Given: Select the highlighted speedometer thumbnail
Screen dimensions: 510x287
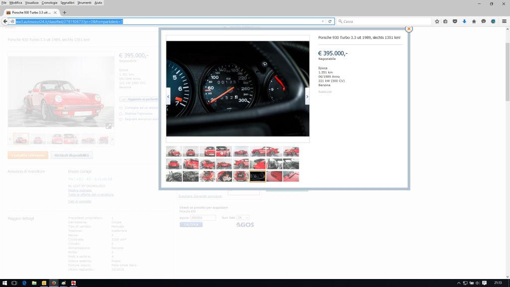Looking at the screenshot, I should (x=257, y=176).
